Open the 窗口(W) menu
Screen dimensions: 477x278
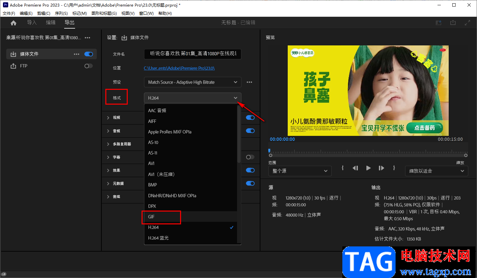[146, 13]
